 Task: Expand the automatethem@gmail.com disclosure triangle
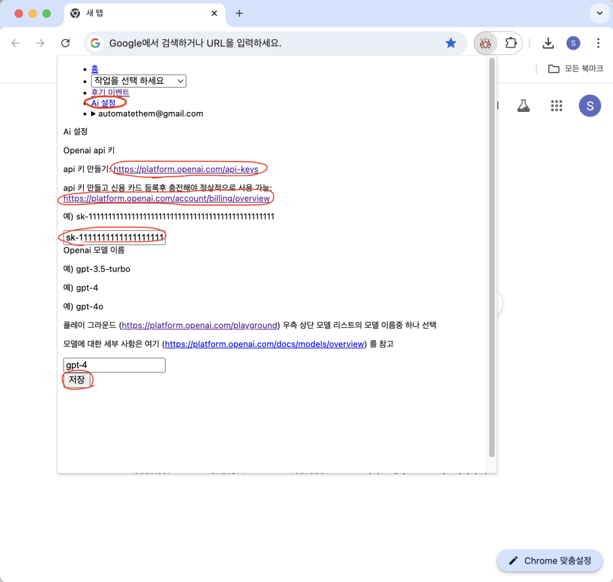[x=94, y=114]
